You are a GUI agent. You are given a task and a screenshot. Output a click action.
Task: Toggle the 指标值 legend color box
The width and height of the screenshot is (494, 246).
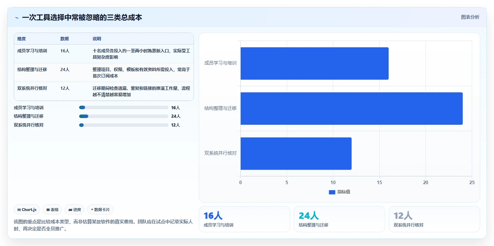(332, 192)
